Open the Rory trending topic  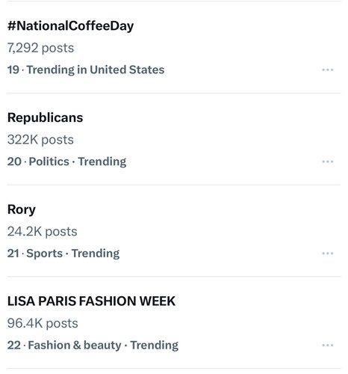tap(22, 209)
